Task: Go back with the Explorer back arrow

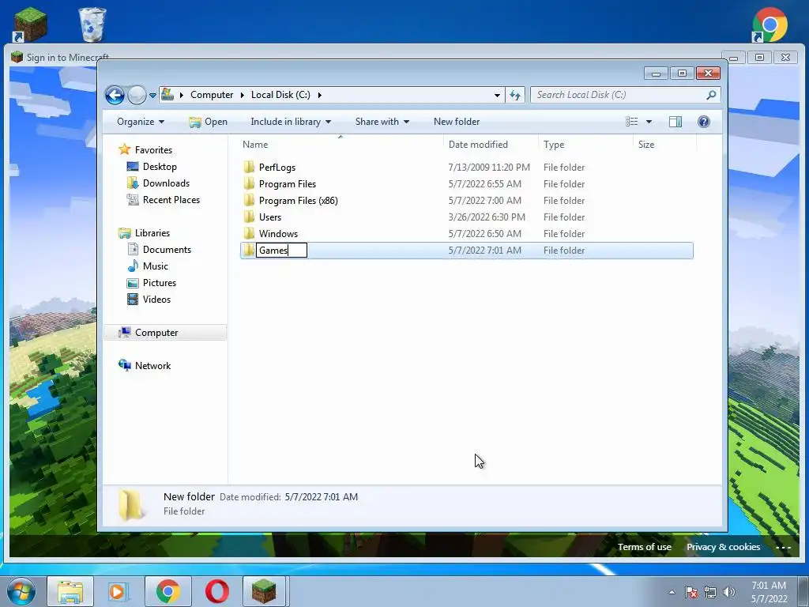Action: click(115, 95)
